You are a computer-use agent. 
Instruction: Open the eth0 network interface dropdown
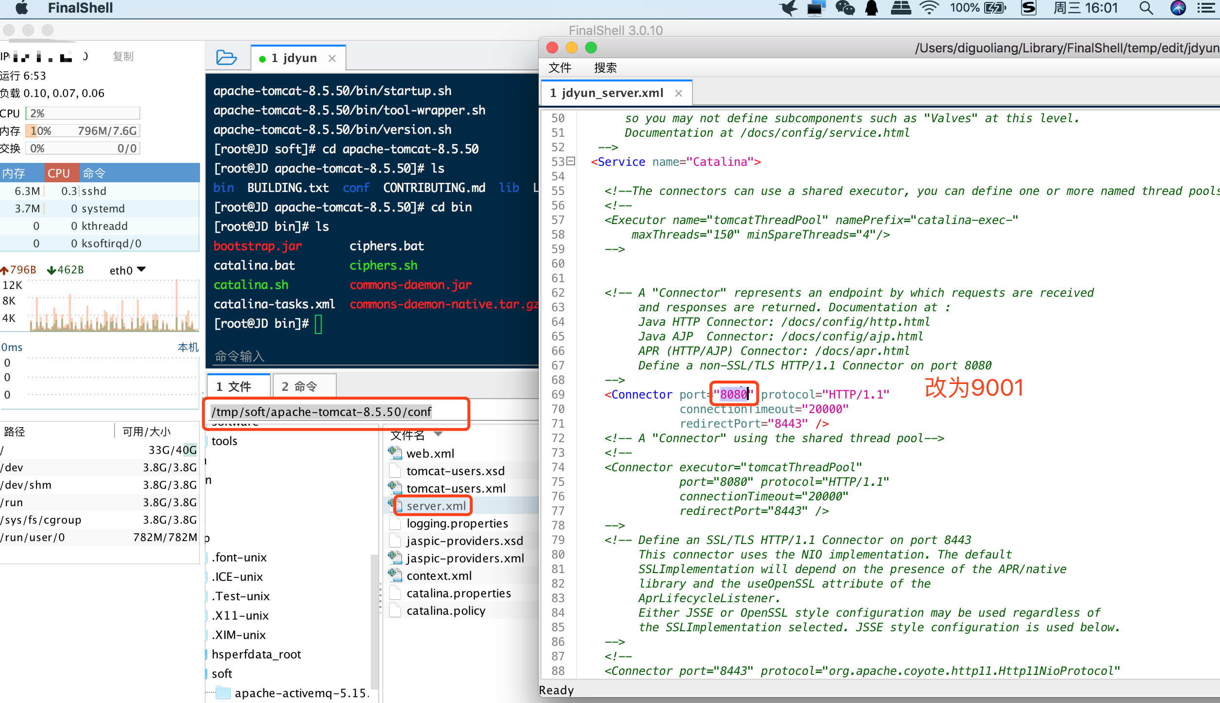click(x=141, y=270)
